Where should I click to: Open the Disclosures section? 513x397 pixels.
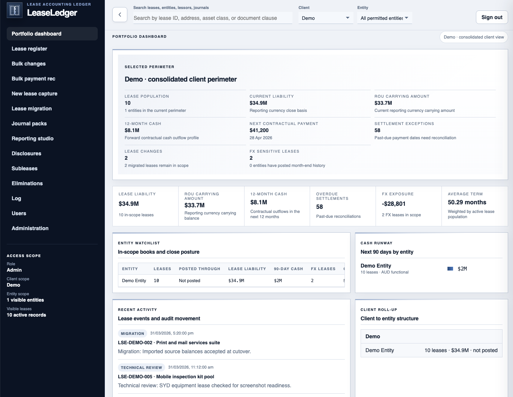[x=26, y=153]
